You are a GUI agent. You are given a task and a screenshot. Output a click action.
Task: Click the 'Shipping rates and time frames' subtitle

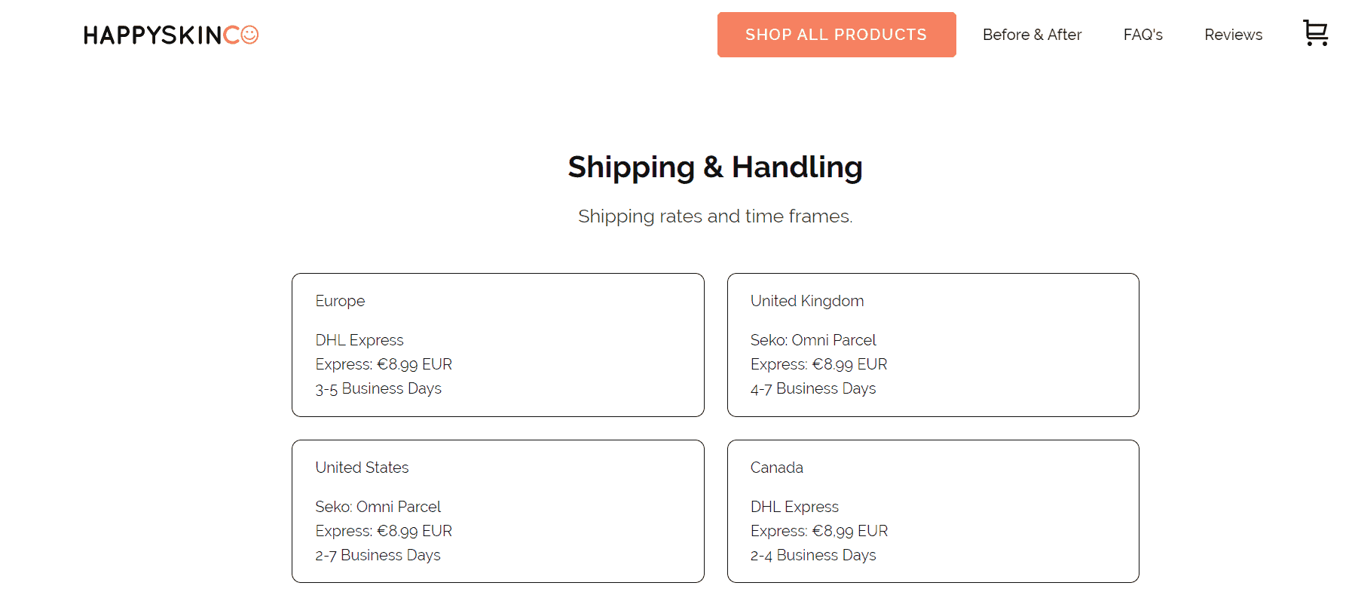tap(714, 216)
